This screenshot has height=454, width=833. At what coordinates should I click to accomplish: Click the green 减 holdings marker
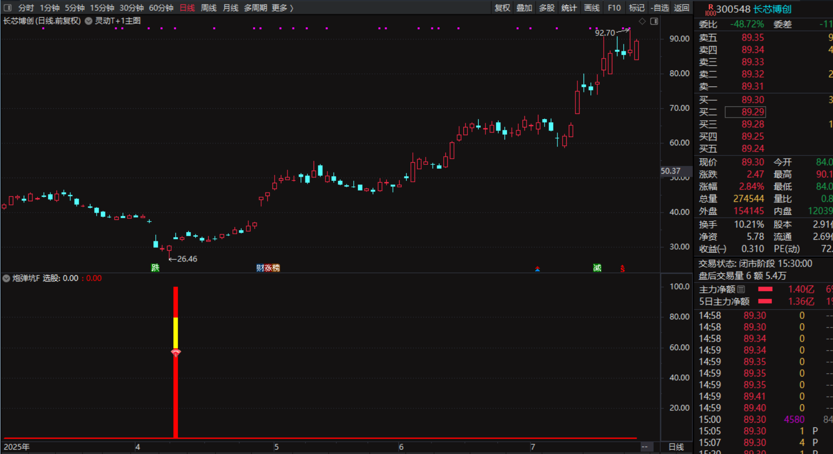[x=597, y=268]
